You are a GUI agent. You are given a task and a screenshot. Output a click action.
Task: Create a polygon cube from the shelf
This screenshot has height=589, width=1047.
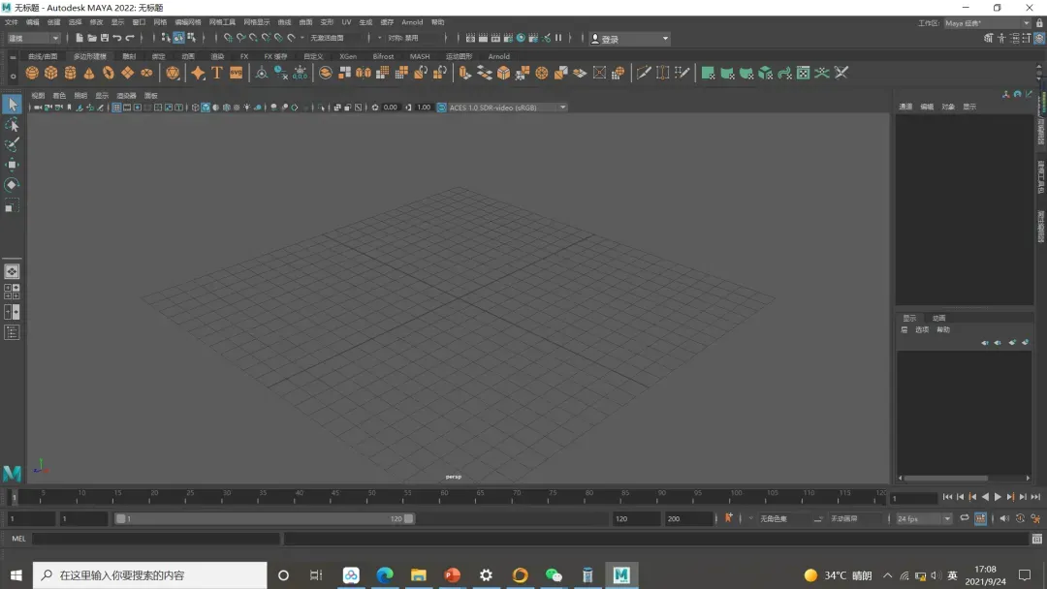pos(51,73)
